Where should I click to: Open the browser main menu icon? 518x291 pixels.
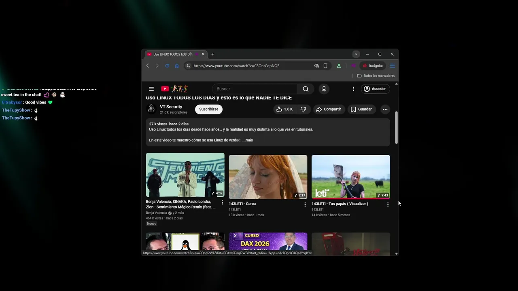point(392,66)
